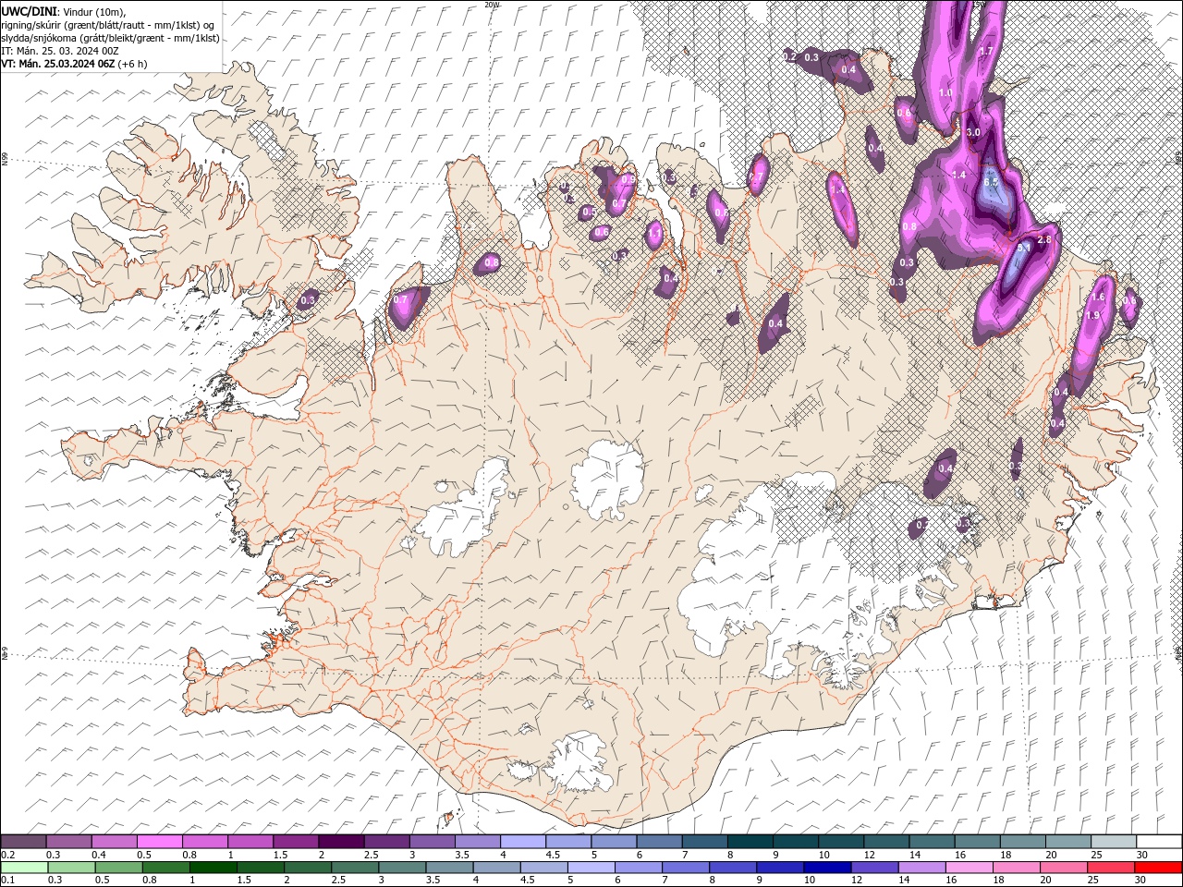The width and height of the screenshot is (1183, 887).
Task: Click the 'rigning/skúrir (grænt/blátt/rautt - mm/1klst) og' line
Action: (108, 25)
